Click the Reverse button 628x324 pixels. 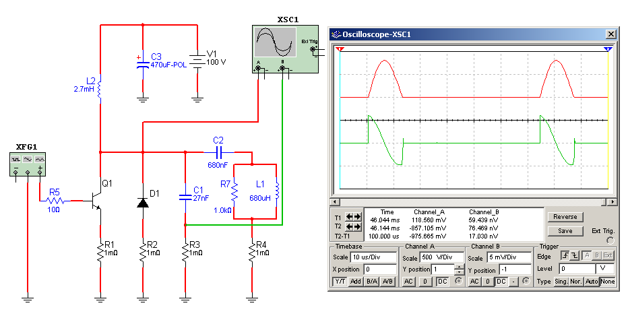pyautogui.click(x=565, y=217)
